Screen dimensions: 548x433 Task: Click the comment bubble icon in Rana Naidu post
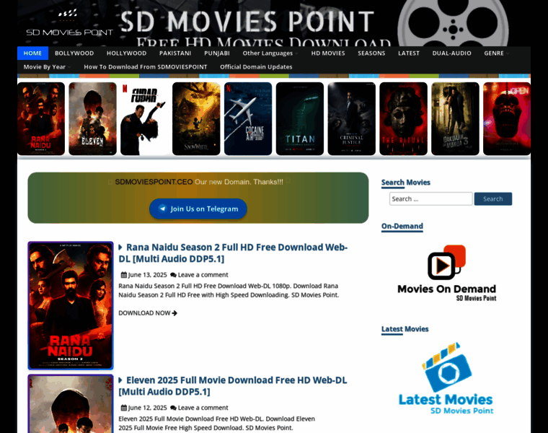coord(173,275)
